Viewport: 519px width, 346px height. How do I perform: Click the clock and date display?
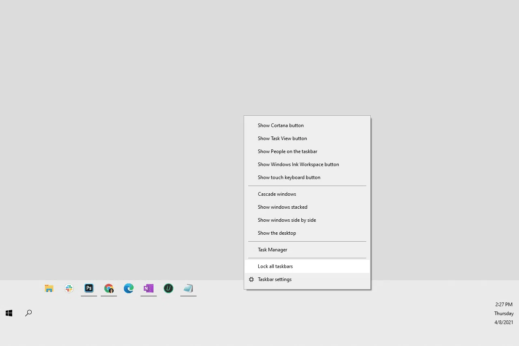click(x=504, y=313)
